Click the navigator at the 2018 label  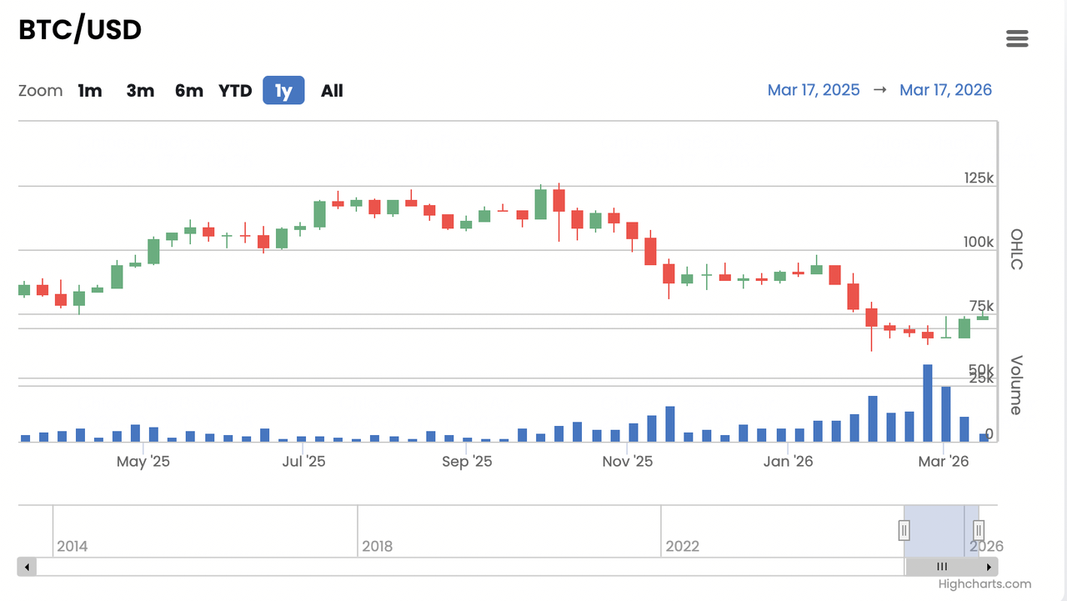(377, 547)
